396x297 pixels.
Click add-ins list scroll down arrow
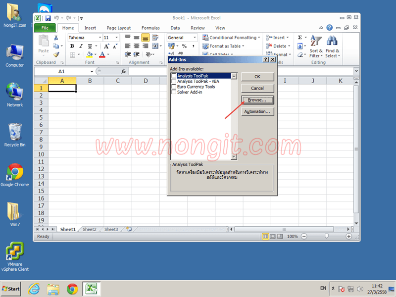(234, 157)
